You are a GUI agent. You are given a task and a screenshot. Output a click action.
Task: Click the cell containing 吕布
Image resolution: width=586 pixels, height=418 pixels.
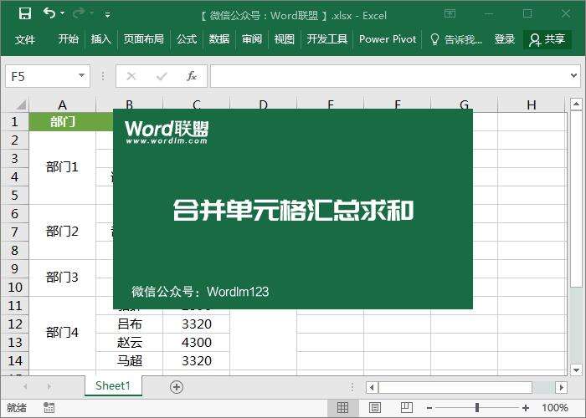point(129,324)
